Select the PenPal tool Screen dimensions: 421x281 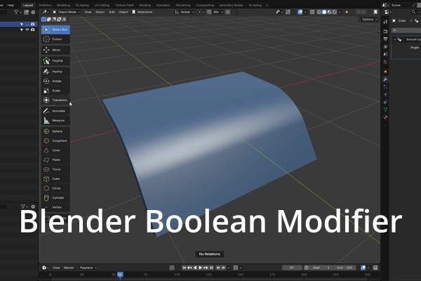point(55,72)
